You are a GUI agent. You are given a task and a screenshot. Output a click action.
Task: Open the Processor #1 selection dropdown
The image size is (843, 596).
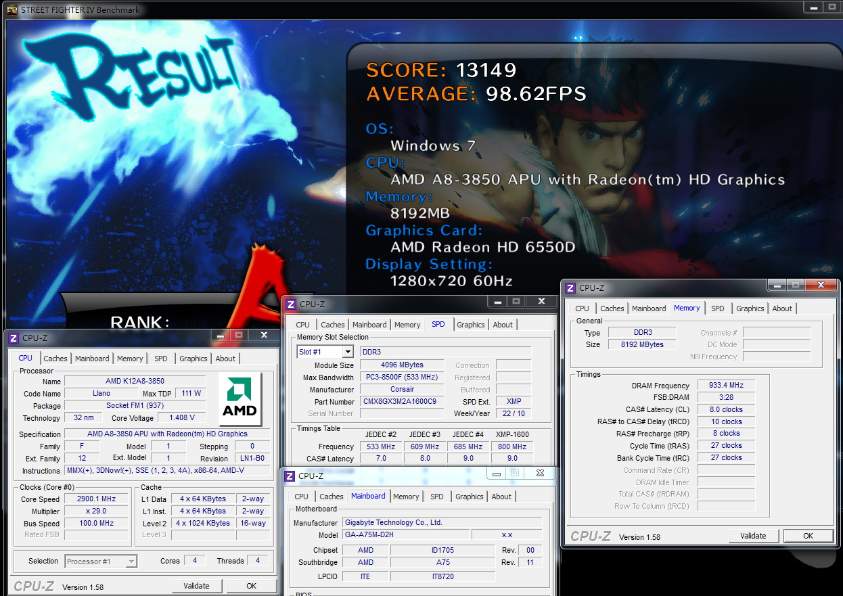tap(101, 561)
